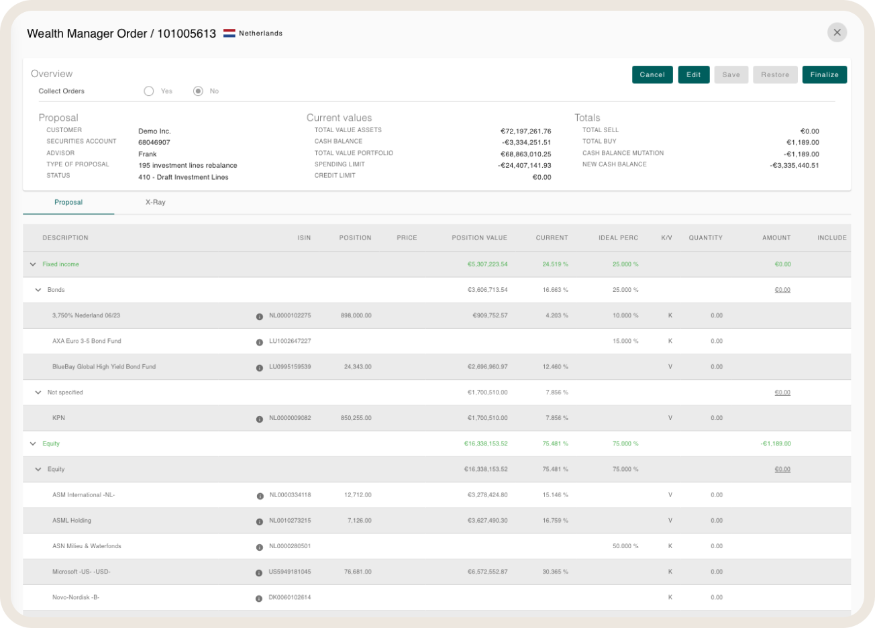Open info icon for AXA Euro 3-5 Bond Fund
Viewport: 875px width, 628px height.
pyautogui.click(x=260, y=342)
